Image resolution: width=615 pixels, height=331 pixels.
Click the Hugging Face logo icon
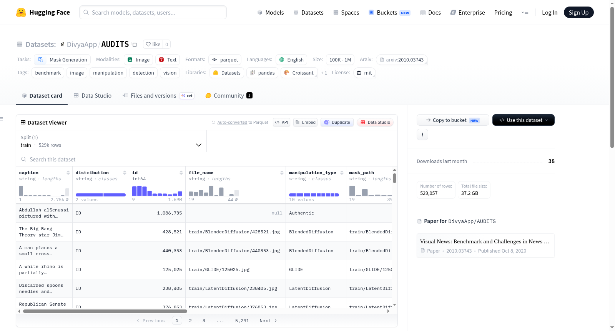(x=21, y=12)
